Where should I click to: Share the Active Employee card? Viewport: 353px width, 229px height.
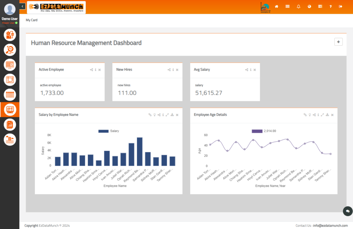91,70
